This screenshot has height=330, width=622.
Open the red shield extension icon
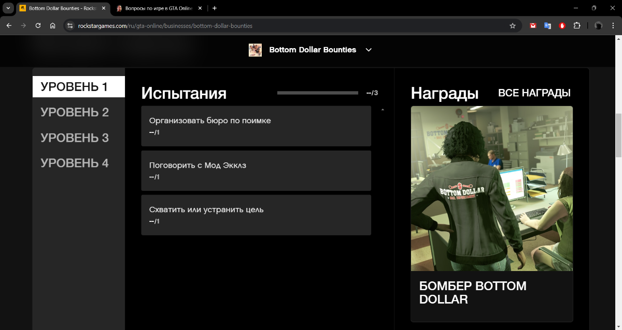click(562, 25)
